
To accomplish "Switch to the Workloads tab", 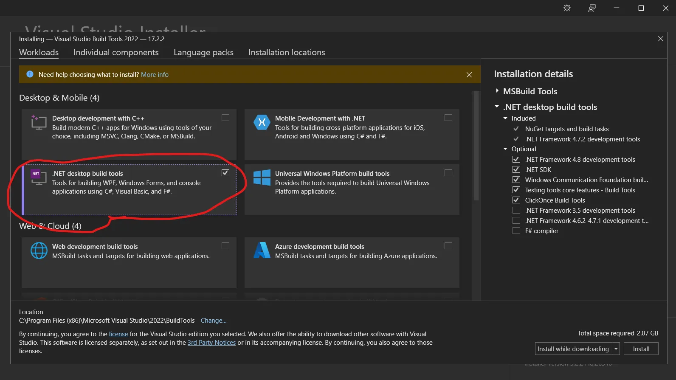I will [39, 52].
